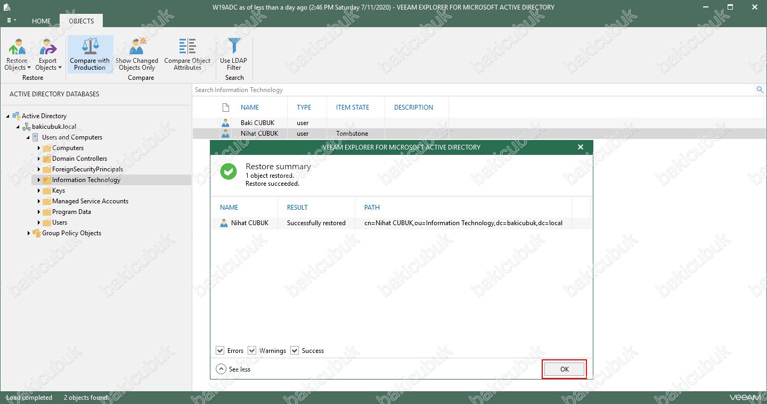Collapse the Users and Computers node
Viewport: 767px width, 404px height.
pyautogui.click(x=28, y=137)
